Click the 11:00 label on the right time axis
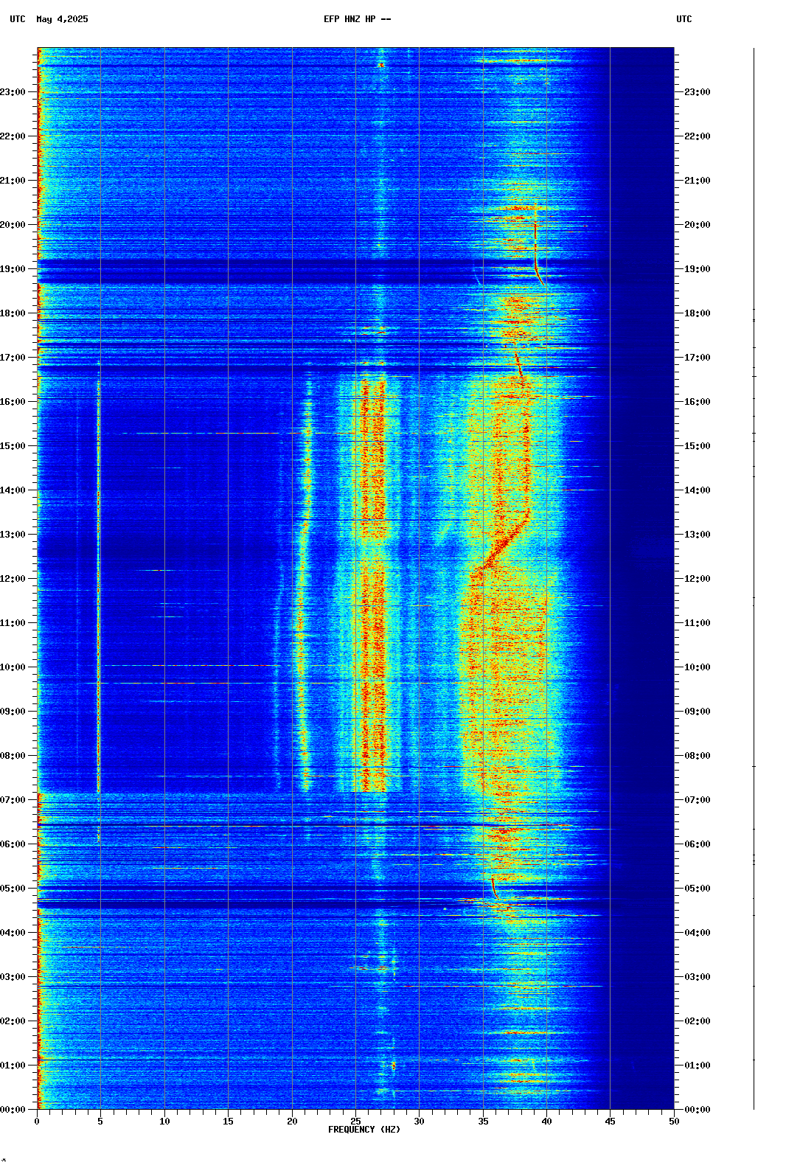 point(698,623)
